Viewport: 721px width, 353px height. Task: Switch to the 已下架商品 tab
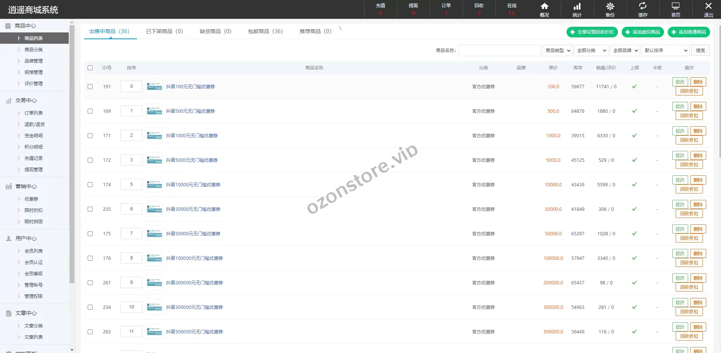tap(164, 31)
